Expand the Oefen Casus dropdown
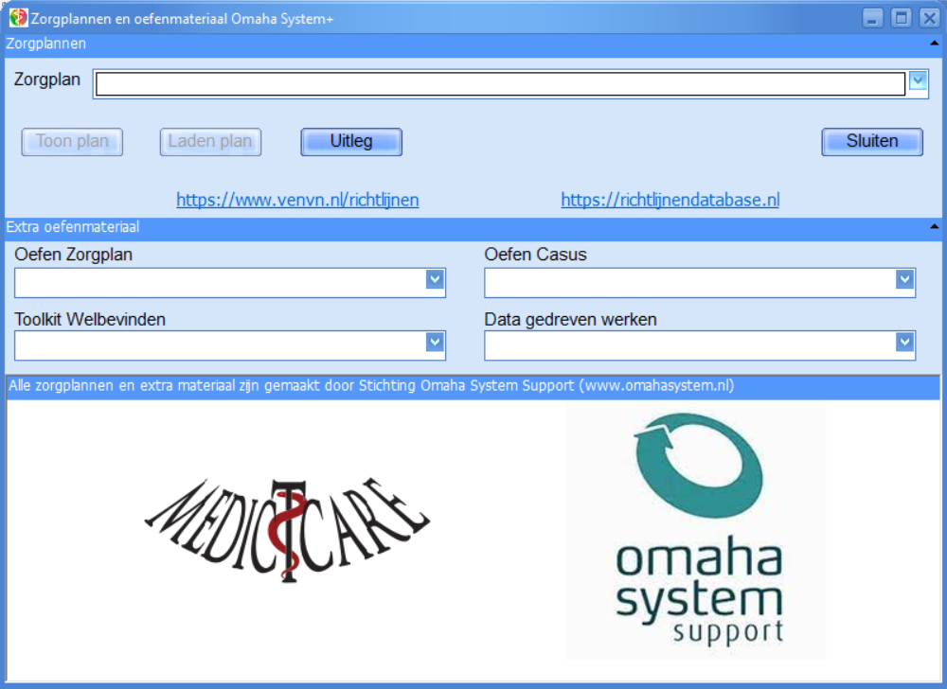The image size is (947, 689). 904,280
